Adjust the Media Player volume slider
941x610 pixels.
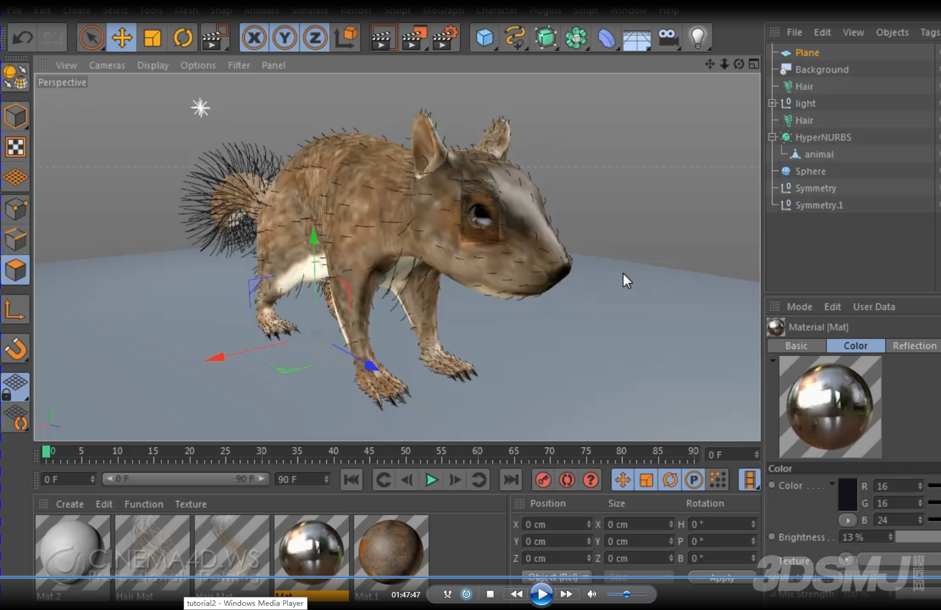pos(626,594)
